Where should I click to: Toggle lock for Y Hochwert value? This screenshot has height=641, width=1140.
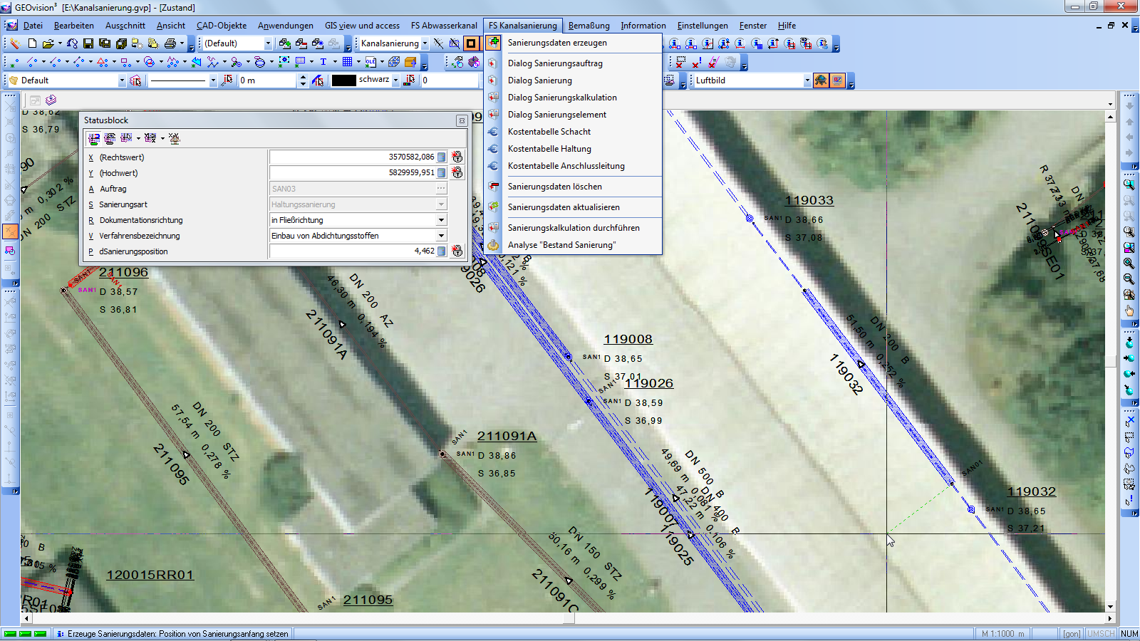pyautogui.click(x=457, y=172)
